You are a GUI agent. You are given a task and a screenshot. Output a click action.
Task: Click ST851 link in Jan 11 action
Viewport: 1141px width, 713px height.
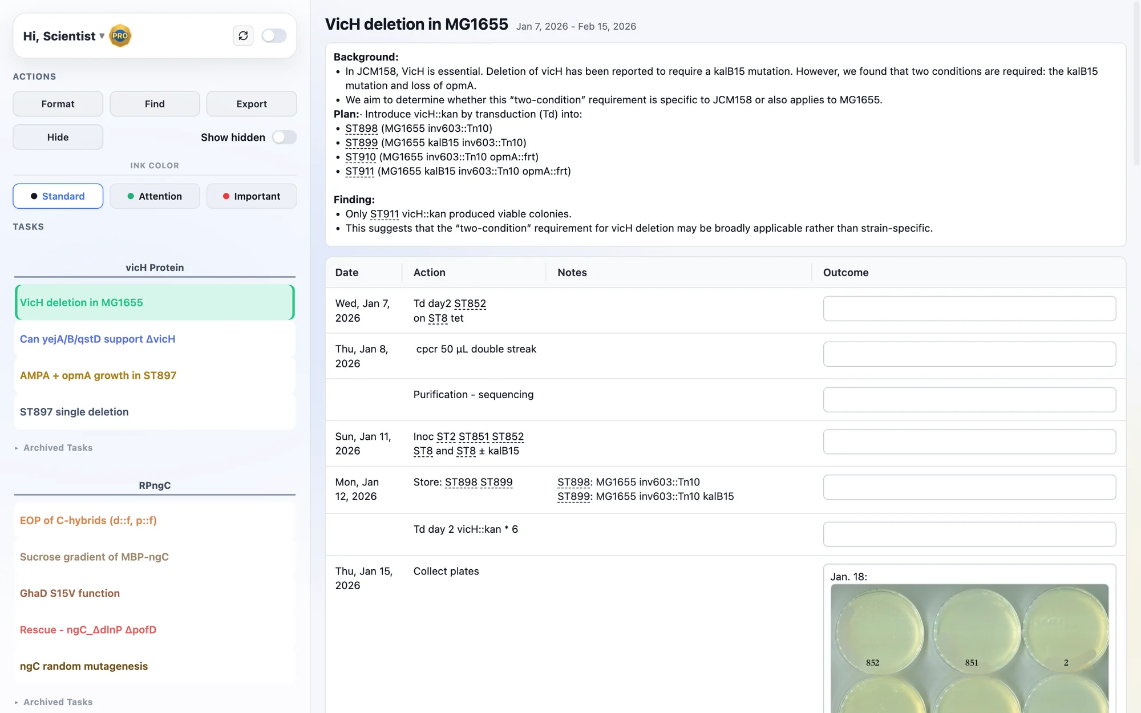474,436
